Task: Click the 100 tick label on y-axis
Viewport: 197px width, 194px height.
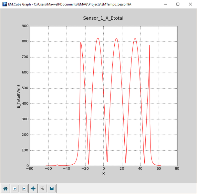Action: pyautogui.click(x=25, y=150)
